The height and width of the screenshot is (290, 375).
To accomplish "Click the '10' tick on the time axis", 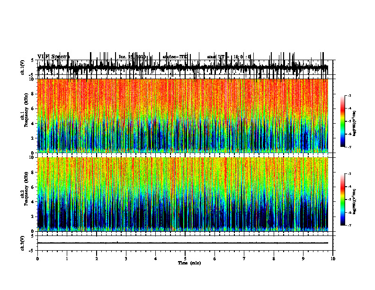I will [333, 259].
